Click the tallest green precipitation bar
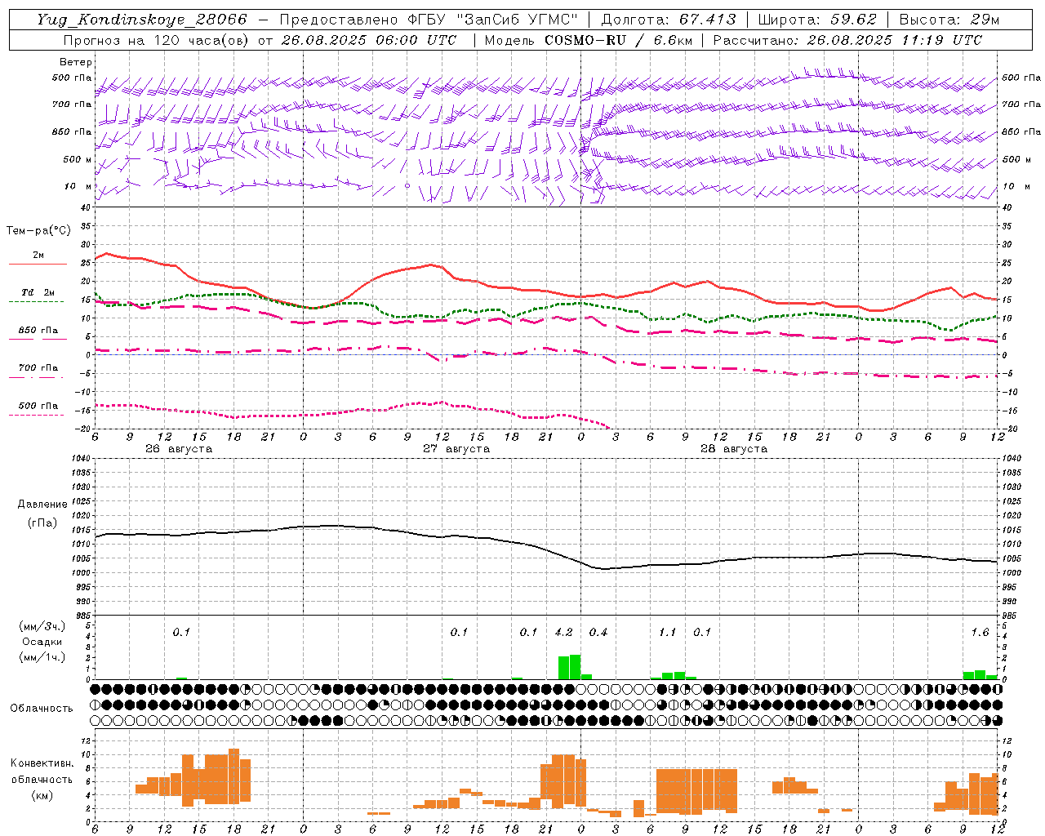The width and height of the screenshot is (1045, 836). pos(576,667)
